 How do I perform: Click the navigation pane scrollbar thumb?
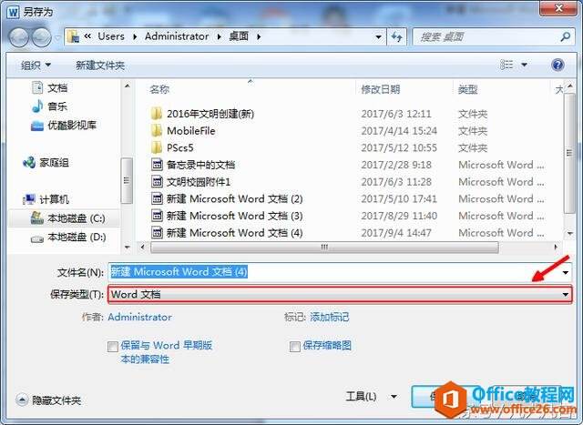[x=128, y=180]
